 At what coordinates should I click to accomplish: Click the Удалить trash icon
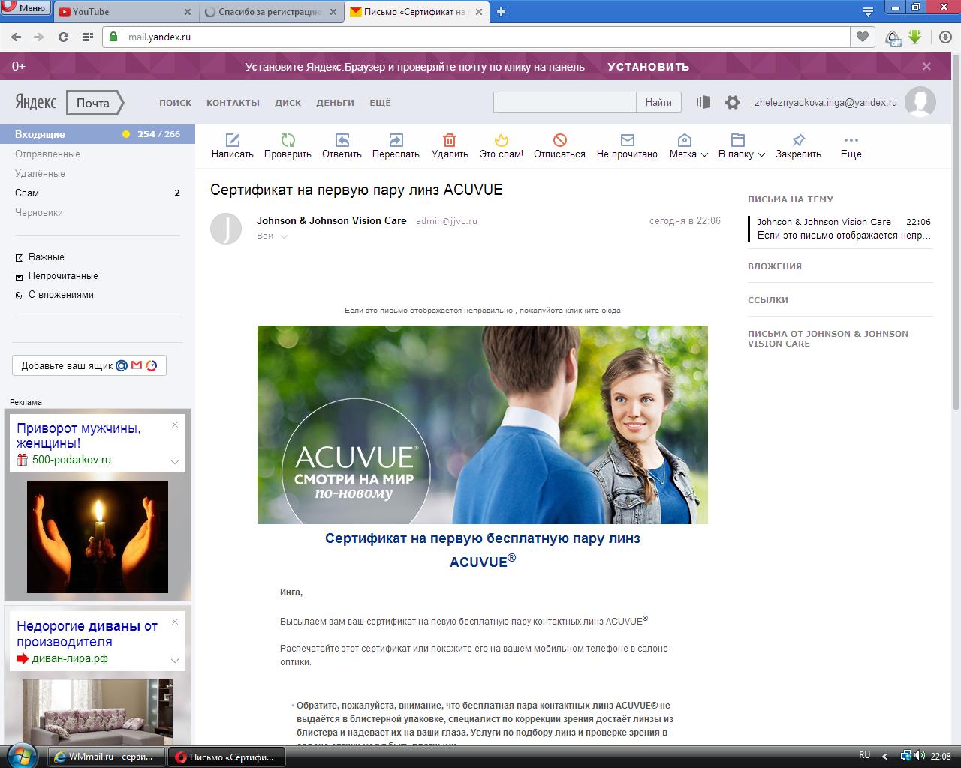[x=450, y=140]
